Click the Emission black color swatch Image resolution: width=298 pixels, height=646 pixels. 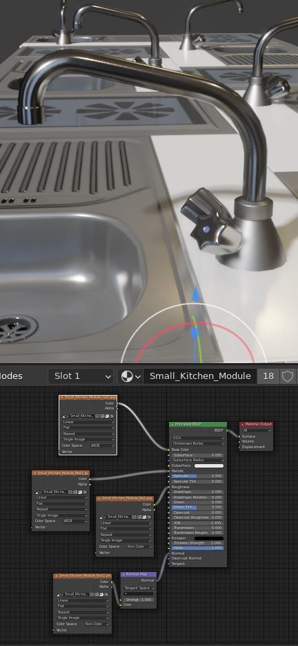pyautogui.click(x=209, y=538)
